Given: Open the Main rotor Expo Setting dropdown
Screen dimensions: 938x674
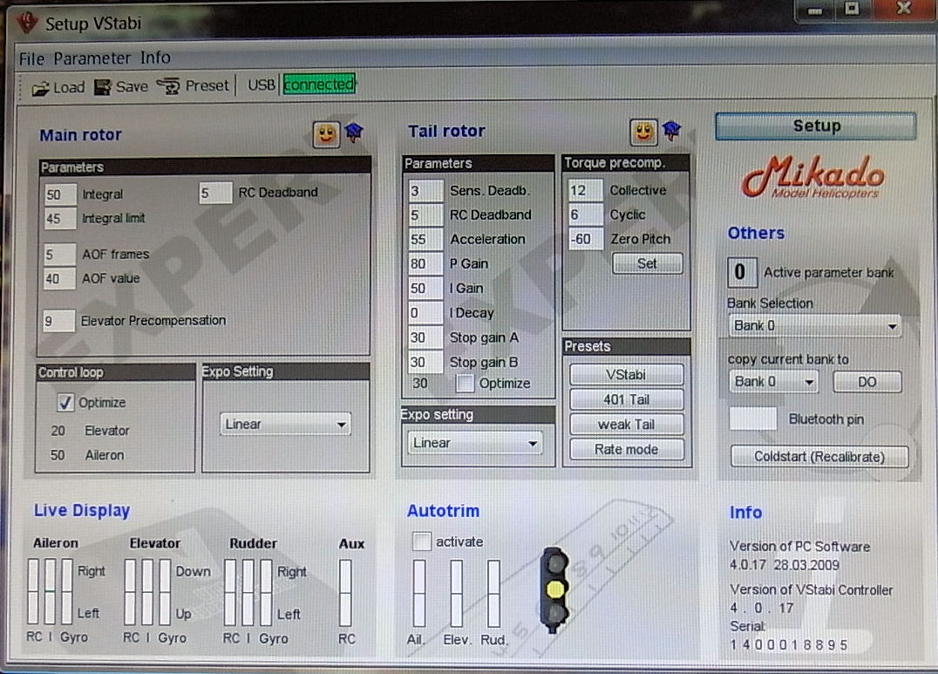Looking at the screenshot, I should [285, 425].
